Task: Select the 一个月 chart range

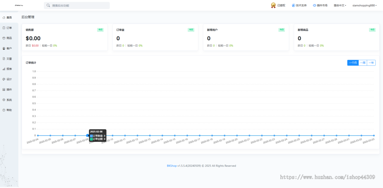Action: point(353,63)
